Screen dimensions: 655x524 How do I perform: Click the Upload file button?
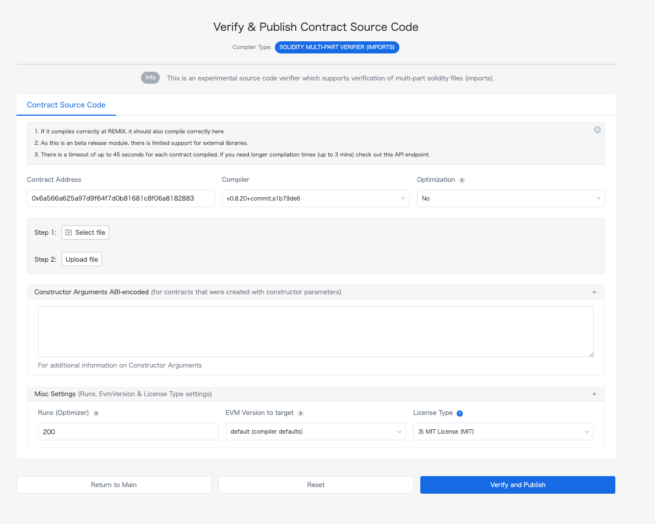click(x=82, y=260)
